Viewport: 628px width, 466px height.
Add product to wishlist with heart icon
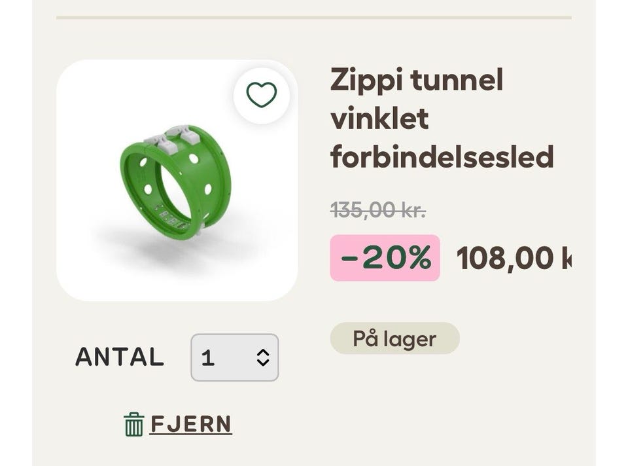click(262, 96)
